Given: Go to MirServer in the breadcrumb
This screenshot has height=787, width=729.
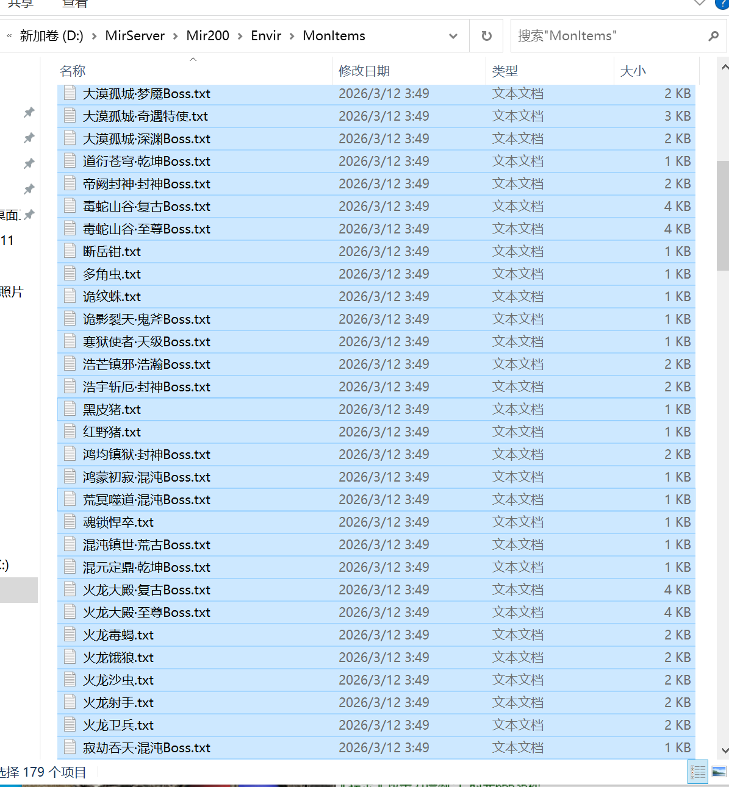Looking at the screenshot, I should [x=135, y=36].
